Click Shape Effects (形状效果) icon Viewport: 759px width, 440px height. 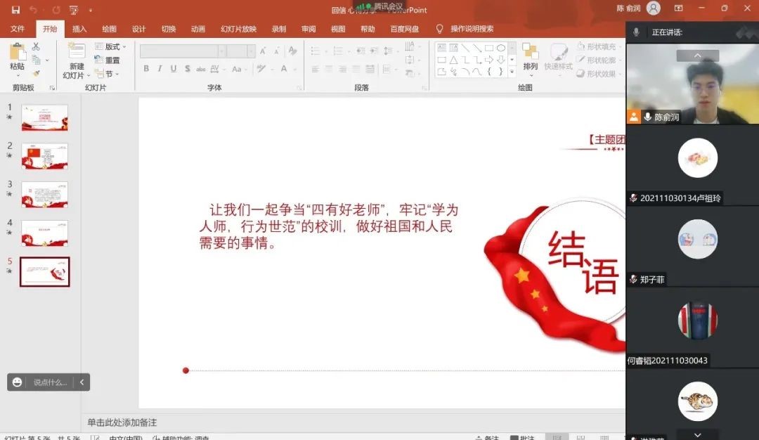(x=597, y=73)
